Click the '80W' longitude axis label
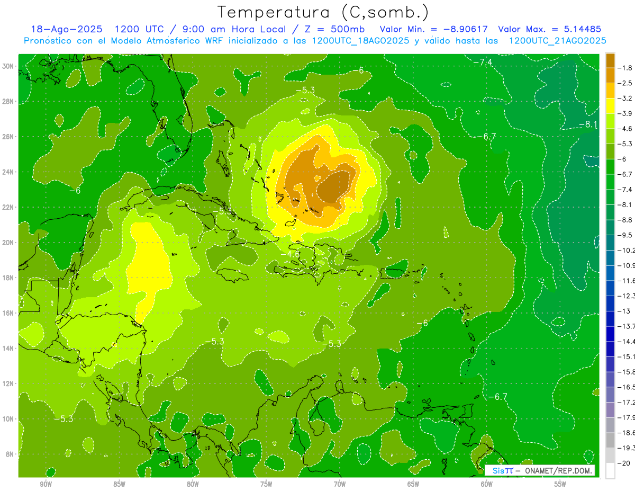The width and height of the screenshot is (635, 491). pyautogui.click(x=193, y=484)
